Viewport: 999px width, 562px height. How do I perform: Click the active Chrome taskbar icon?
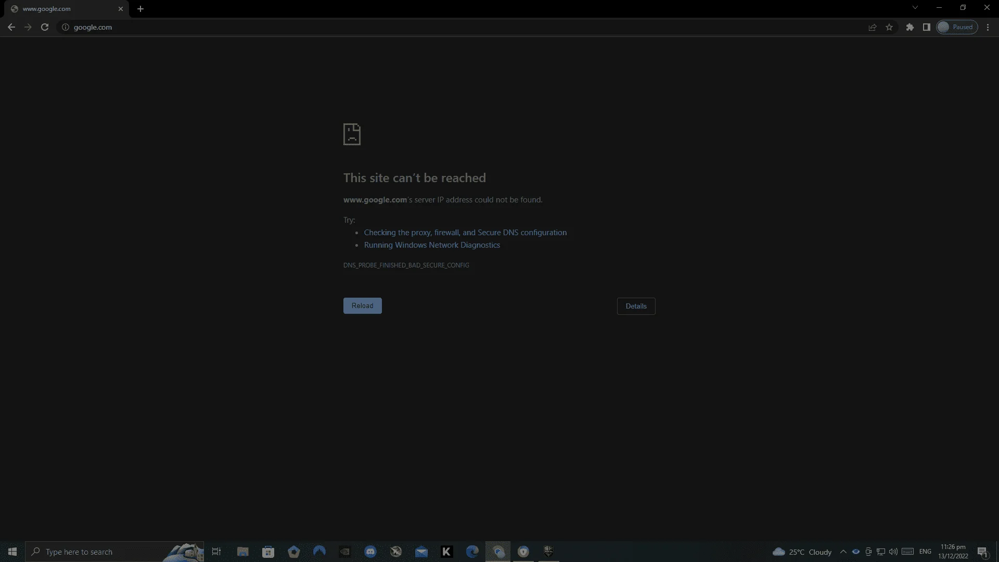click(x=498, y=552)
